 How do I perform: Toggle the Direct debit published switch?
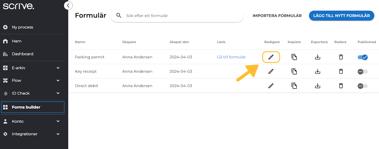coord(362,86)
